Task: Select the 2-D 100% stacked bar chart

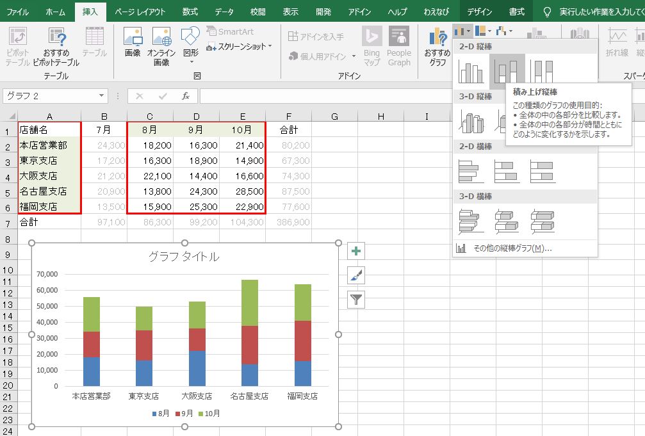Action: (x=542, y=172)
